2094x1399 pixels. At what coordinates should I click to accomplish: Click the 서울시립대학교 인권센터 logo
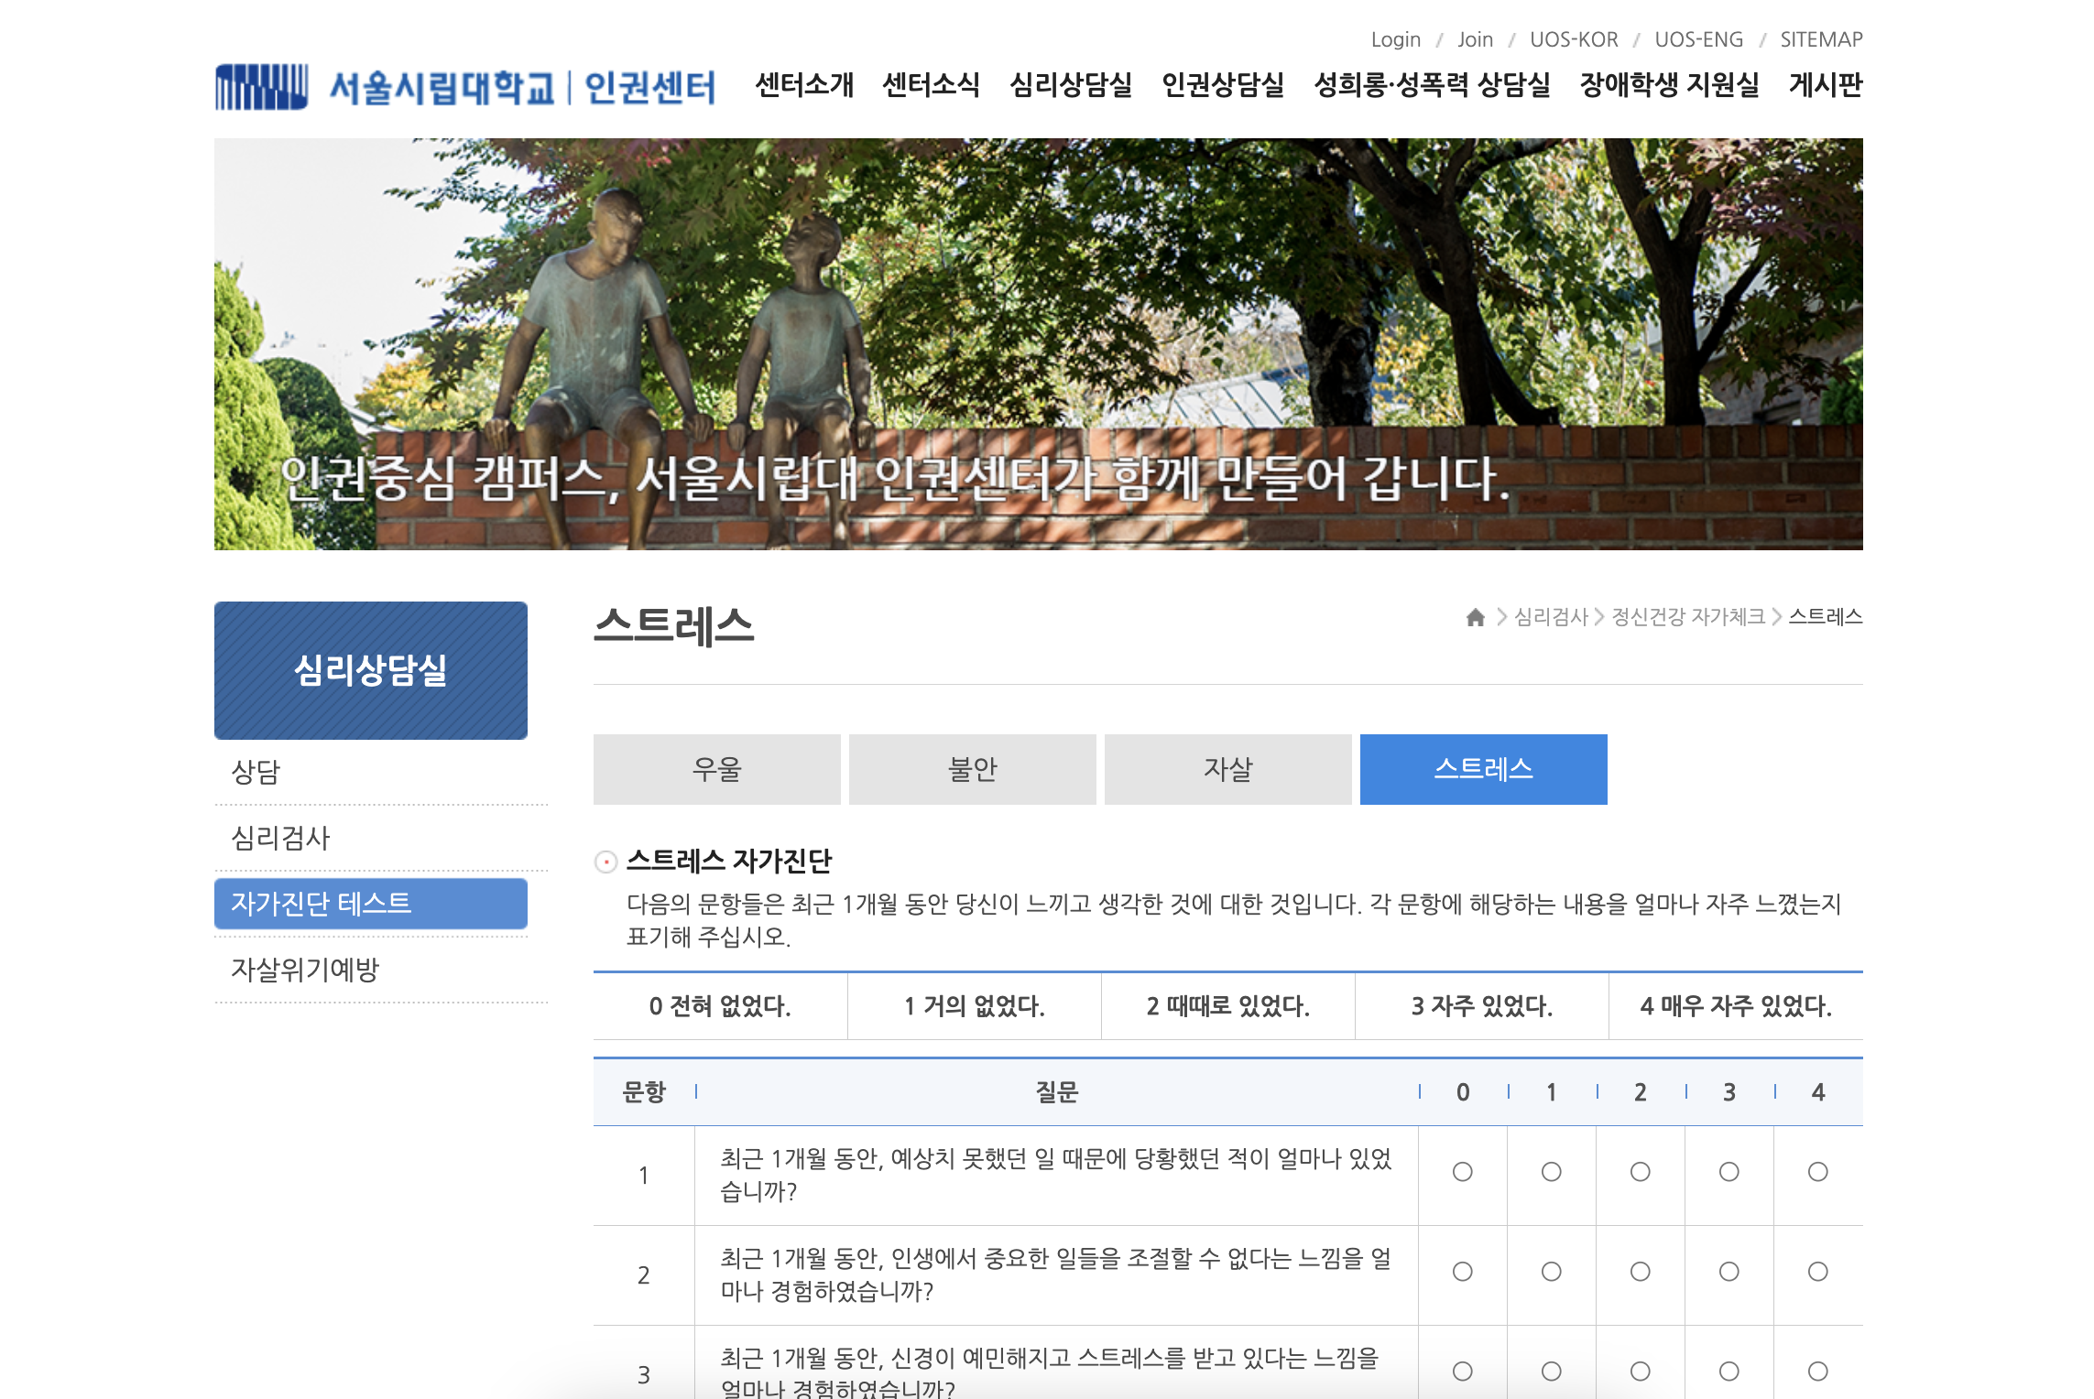click(x=465, y=88)
